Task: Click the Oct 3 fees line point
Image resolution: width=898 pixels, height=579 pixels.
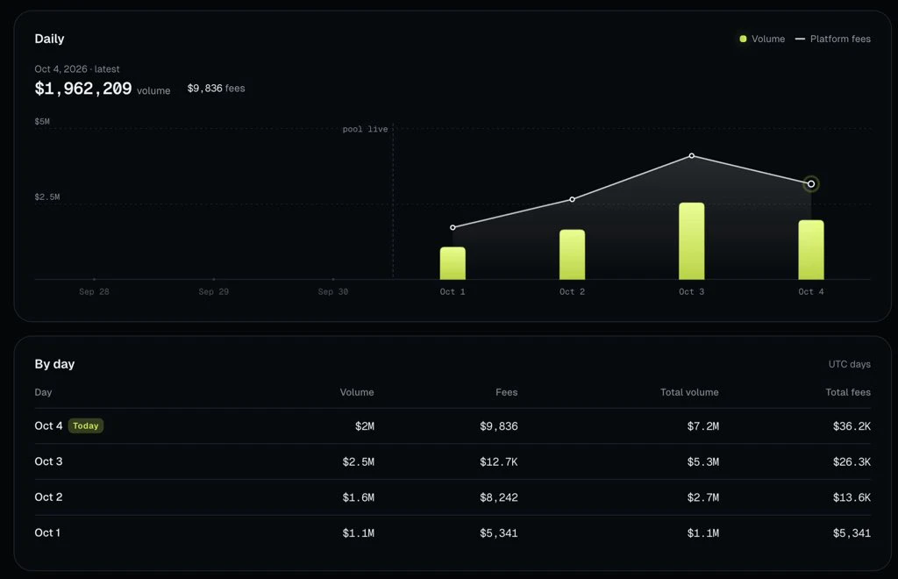Action: point(692,156)
